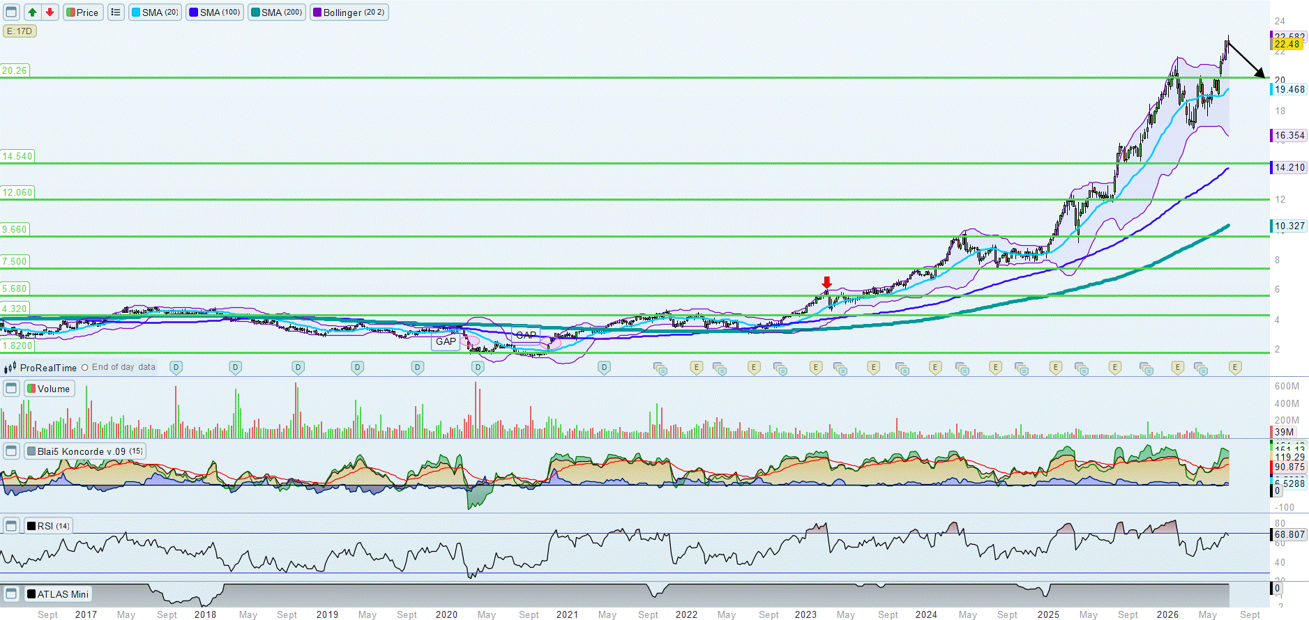Click the upcoming earnings E marker in mid 2026

tap(1235, 367)
